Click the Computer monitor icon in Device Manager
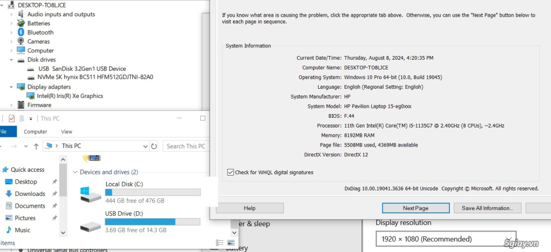The image size is (551, 252). [x=21, y=50]
